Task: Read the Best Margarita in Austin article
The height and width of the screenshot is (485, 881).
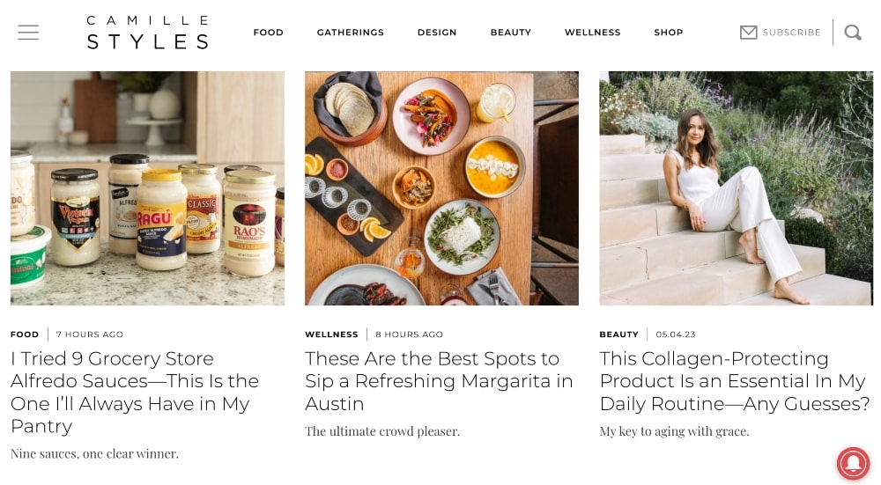Action: [x=439, y=381]
